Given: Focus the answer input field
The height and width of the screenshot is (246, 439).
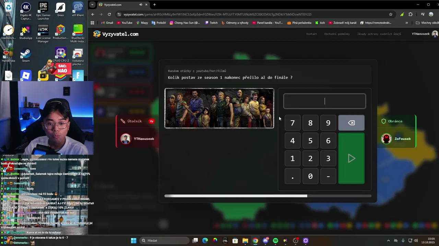Looking at the screenshot, I should (x=324, y=101).
